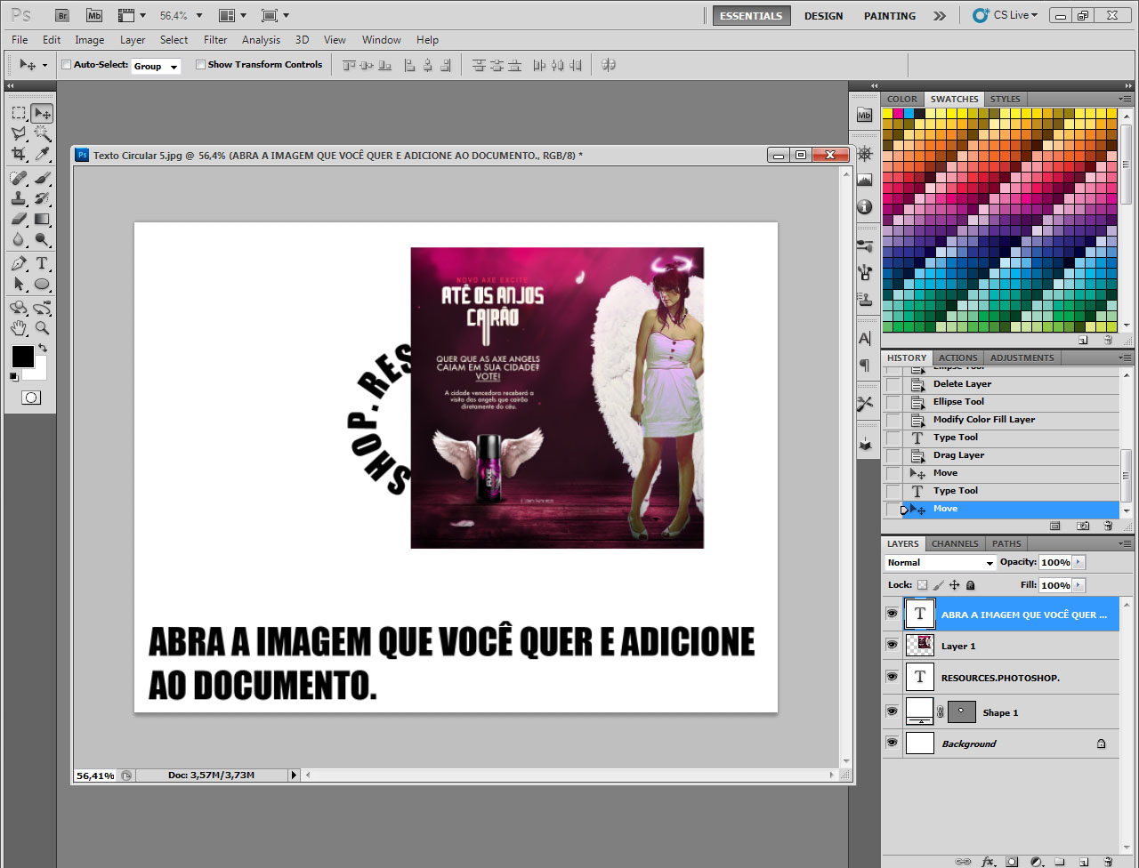This screenshot has height=868, width=1139.
Task: Select the Dodge tool
Action: (42, 239)
